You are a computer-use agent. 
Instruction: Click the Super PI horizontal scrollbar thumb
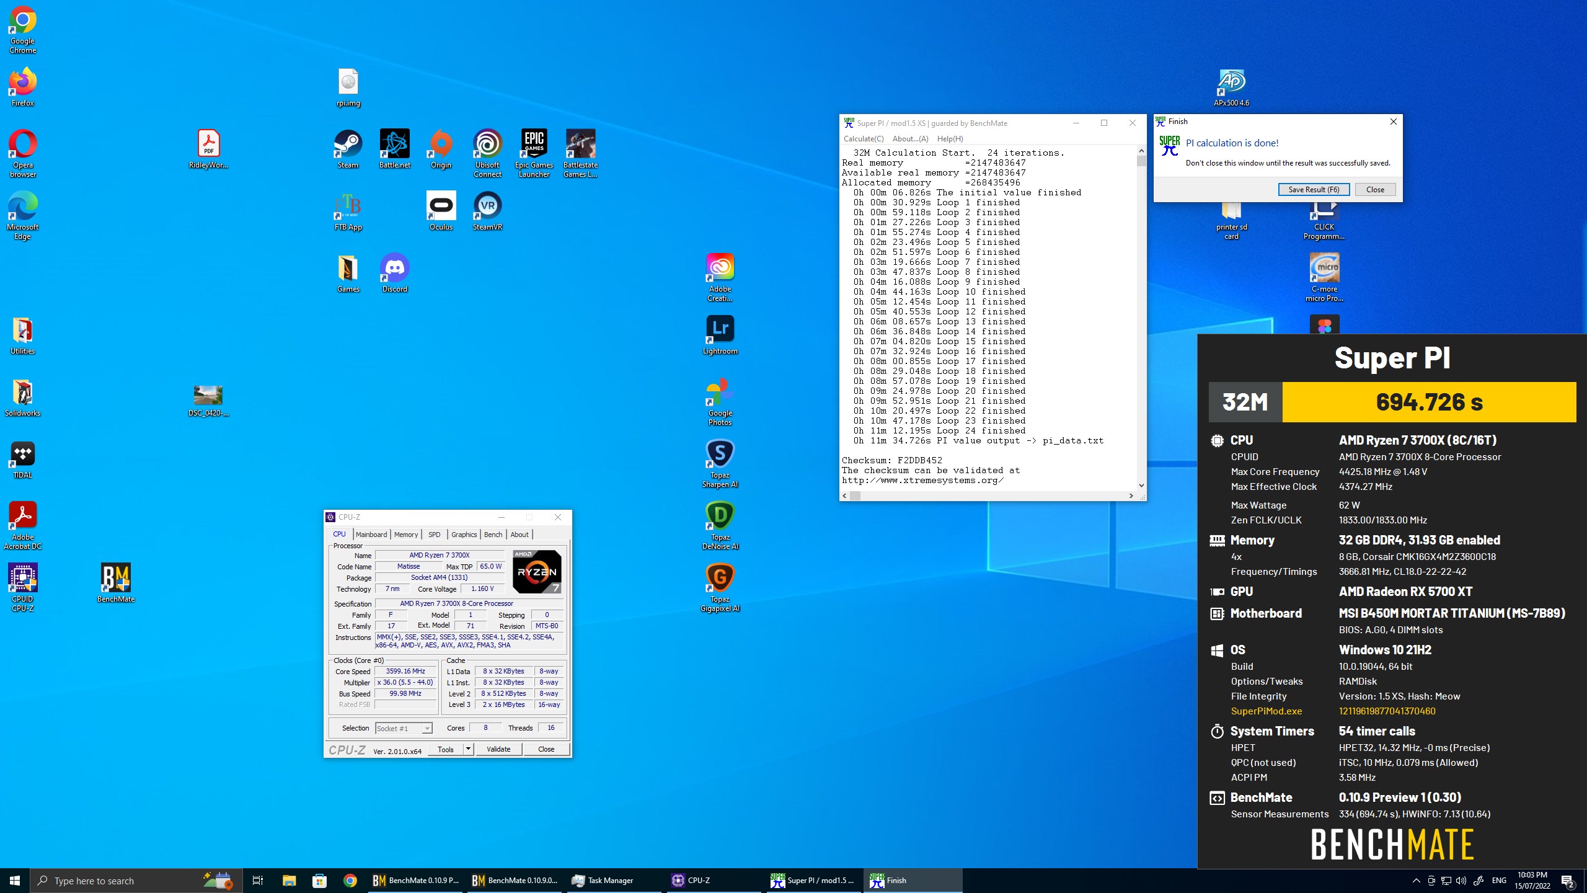855,495
